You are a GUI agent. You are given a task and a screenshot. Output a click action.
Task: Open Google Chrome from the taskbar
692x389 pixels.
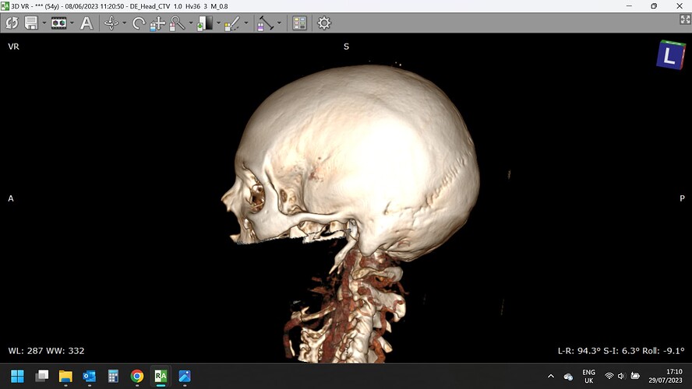pos(137,377)
